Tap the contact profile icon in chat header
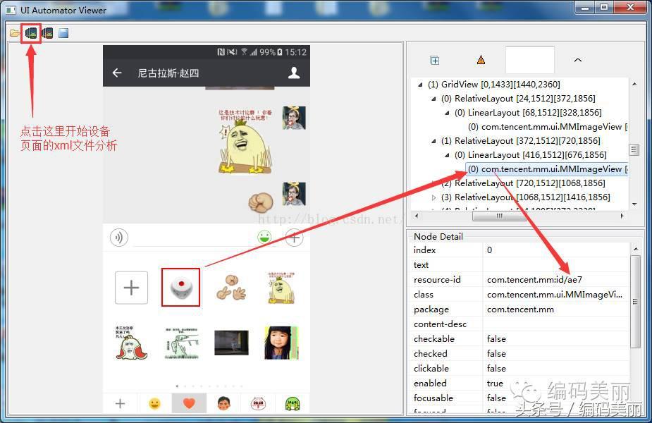Image resolution: width=652 pixels, height=423 pixels. 294,73
